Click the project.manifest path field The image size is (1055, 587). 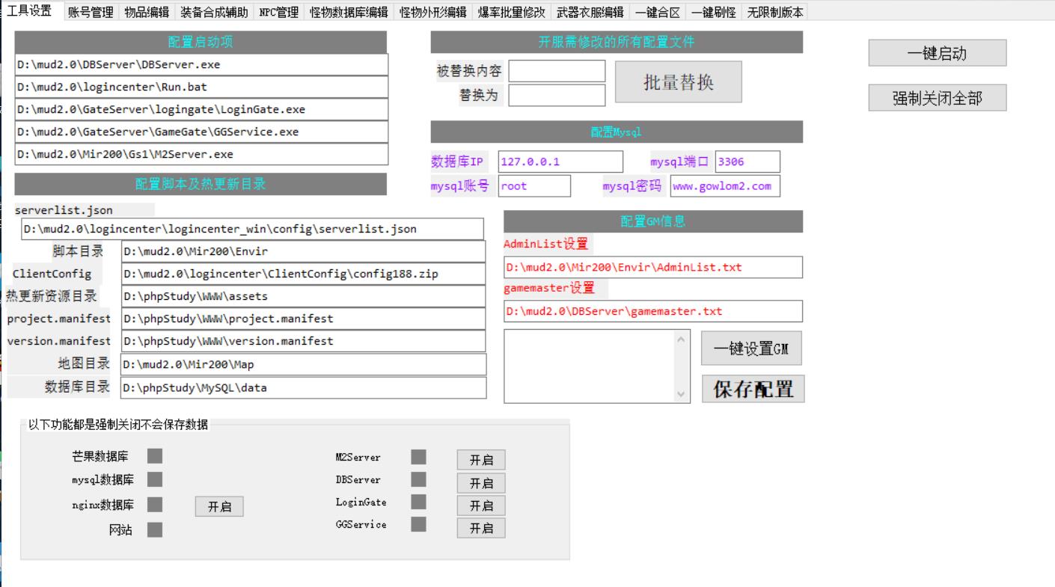click(x=303, y=319)
